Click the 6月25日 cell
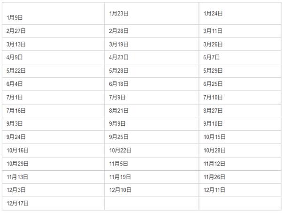283x213 pixels. click(x=213, y=84)
